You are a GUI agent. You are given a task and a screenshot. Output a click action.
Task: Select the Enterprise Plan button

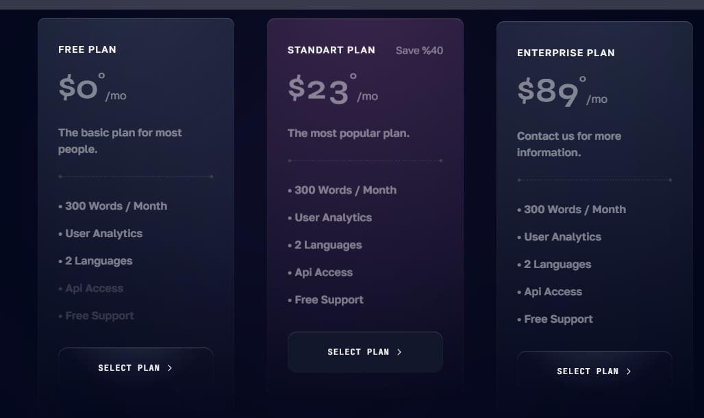(x=594, y=371)
